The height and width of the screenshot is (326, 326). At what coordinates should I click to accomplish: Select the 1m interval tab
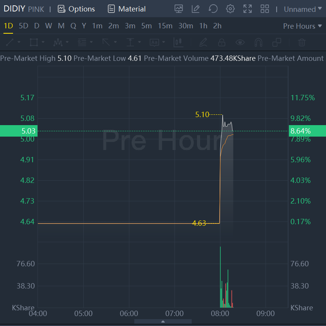tap(97, 26)
